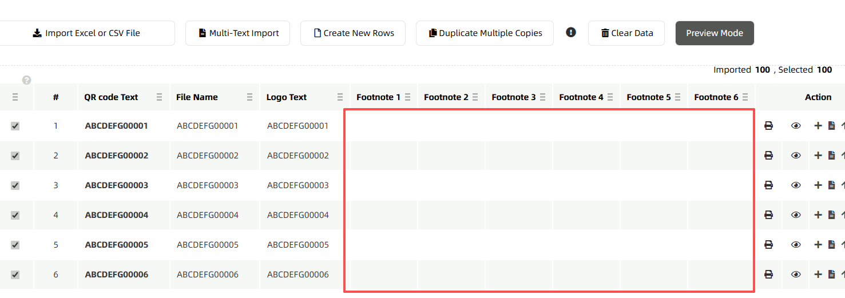845x298 pixels.
Task: Open the Logo Text column menu
Action: 340,97
